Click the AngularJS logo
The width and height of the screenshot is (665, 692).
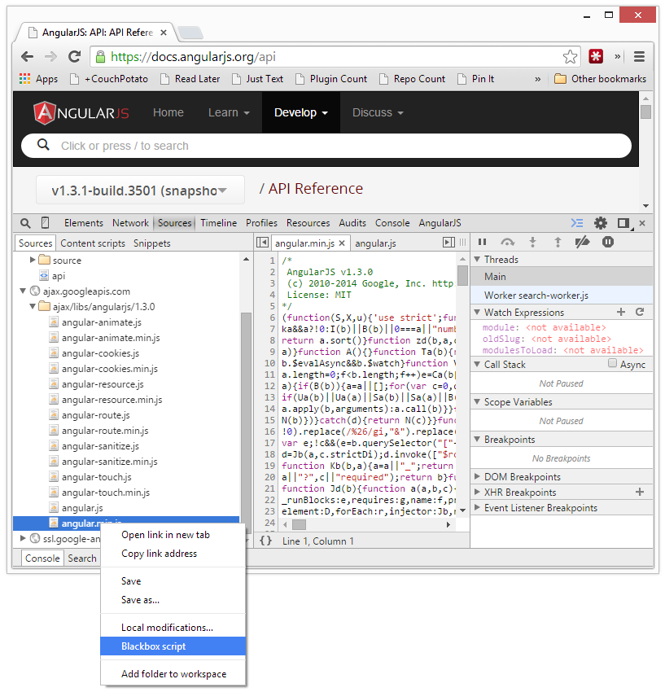[x=81, y=112]
